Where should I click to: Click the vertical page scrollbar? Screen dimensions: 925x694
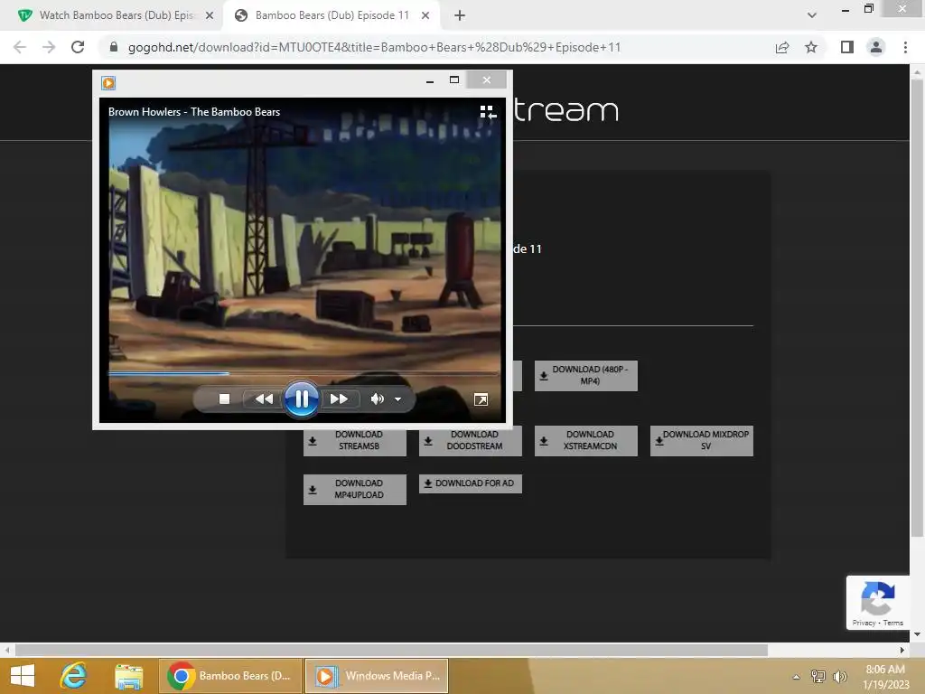point(917,307)
